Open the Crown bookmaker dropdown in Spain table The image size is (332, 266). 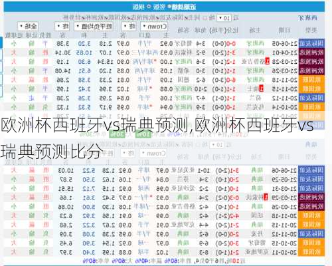click(x=154, y=27)
